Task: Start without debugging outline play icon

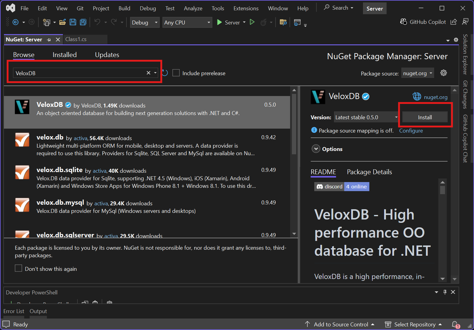Action: click(252, 22)
